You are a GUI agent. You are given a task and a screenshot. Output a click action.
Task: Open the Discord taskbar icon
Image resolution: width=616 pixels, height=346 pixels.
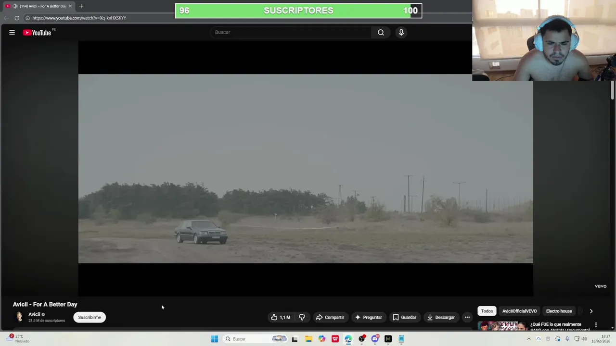click(x=375, y=339)
